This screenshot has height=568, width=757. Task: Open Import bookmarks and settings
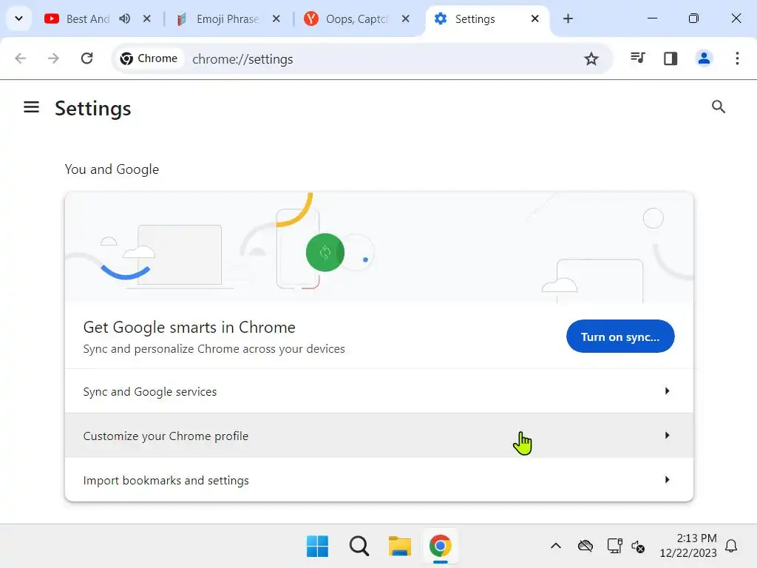click(x=379, y=480)
